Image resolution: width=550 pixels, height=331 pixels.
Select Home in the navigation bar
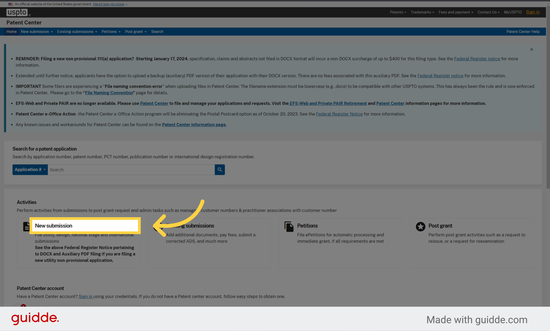click(x=11, y=32)
